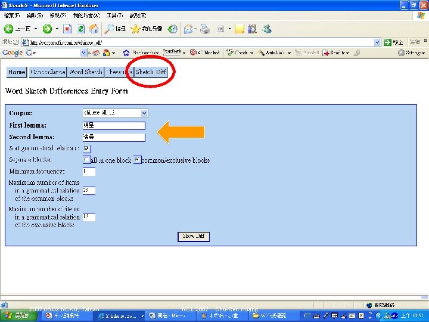
Task: Open Forward button history dropdown arrow
Action: (x=57, y=29)
